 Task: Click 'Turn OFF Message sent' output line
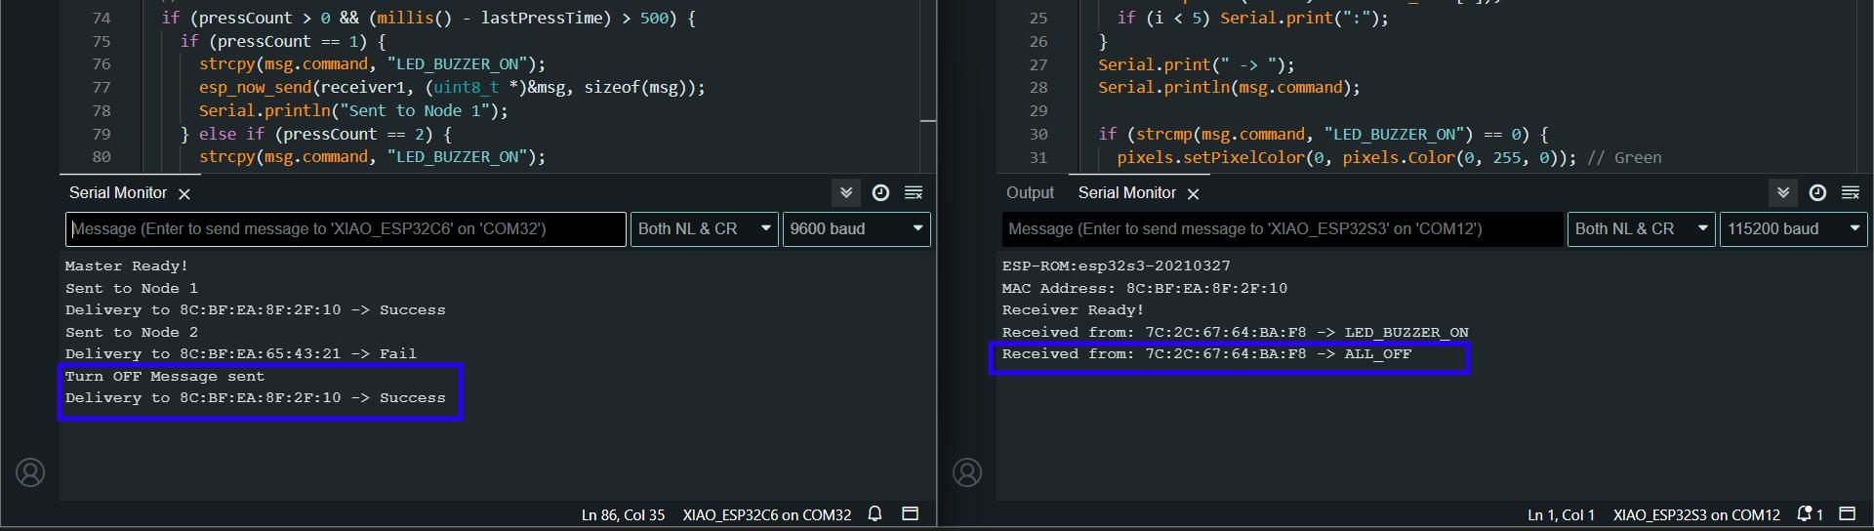[x=165, y=377]
